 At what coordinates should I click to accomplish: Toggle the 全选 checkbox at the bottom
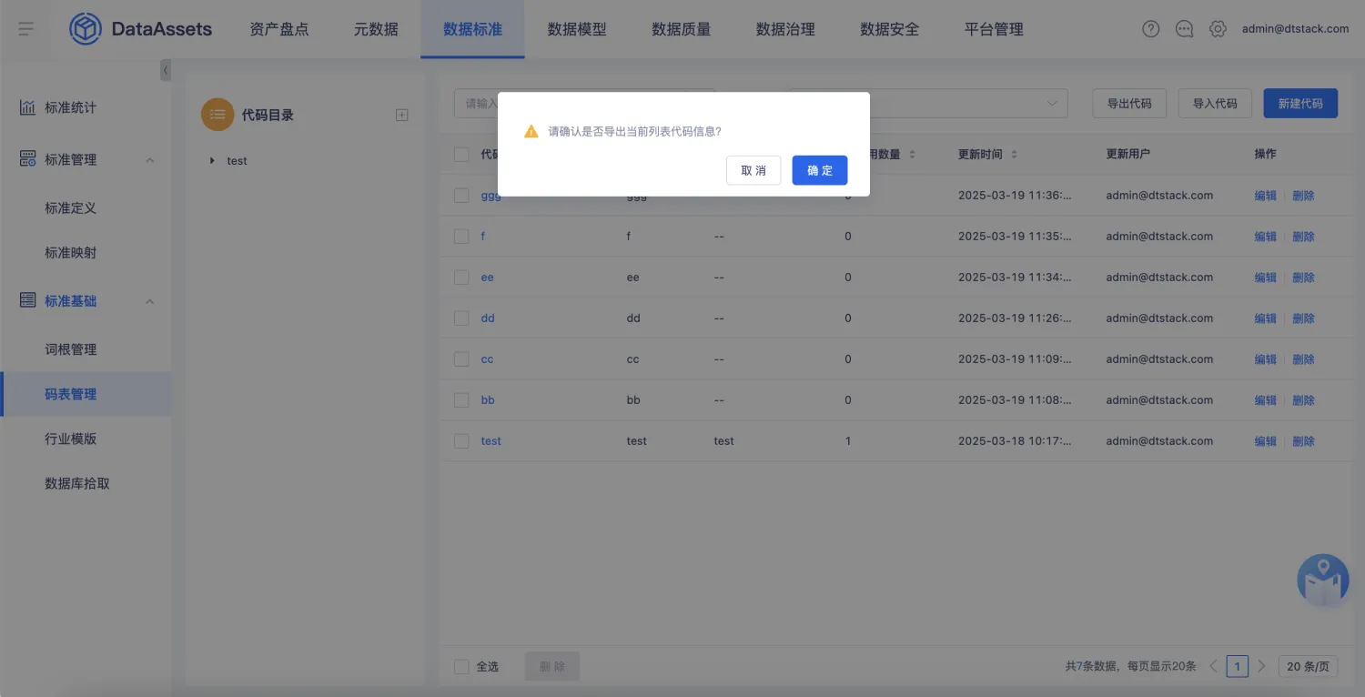[x=461, y=666]
